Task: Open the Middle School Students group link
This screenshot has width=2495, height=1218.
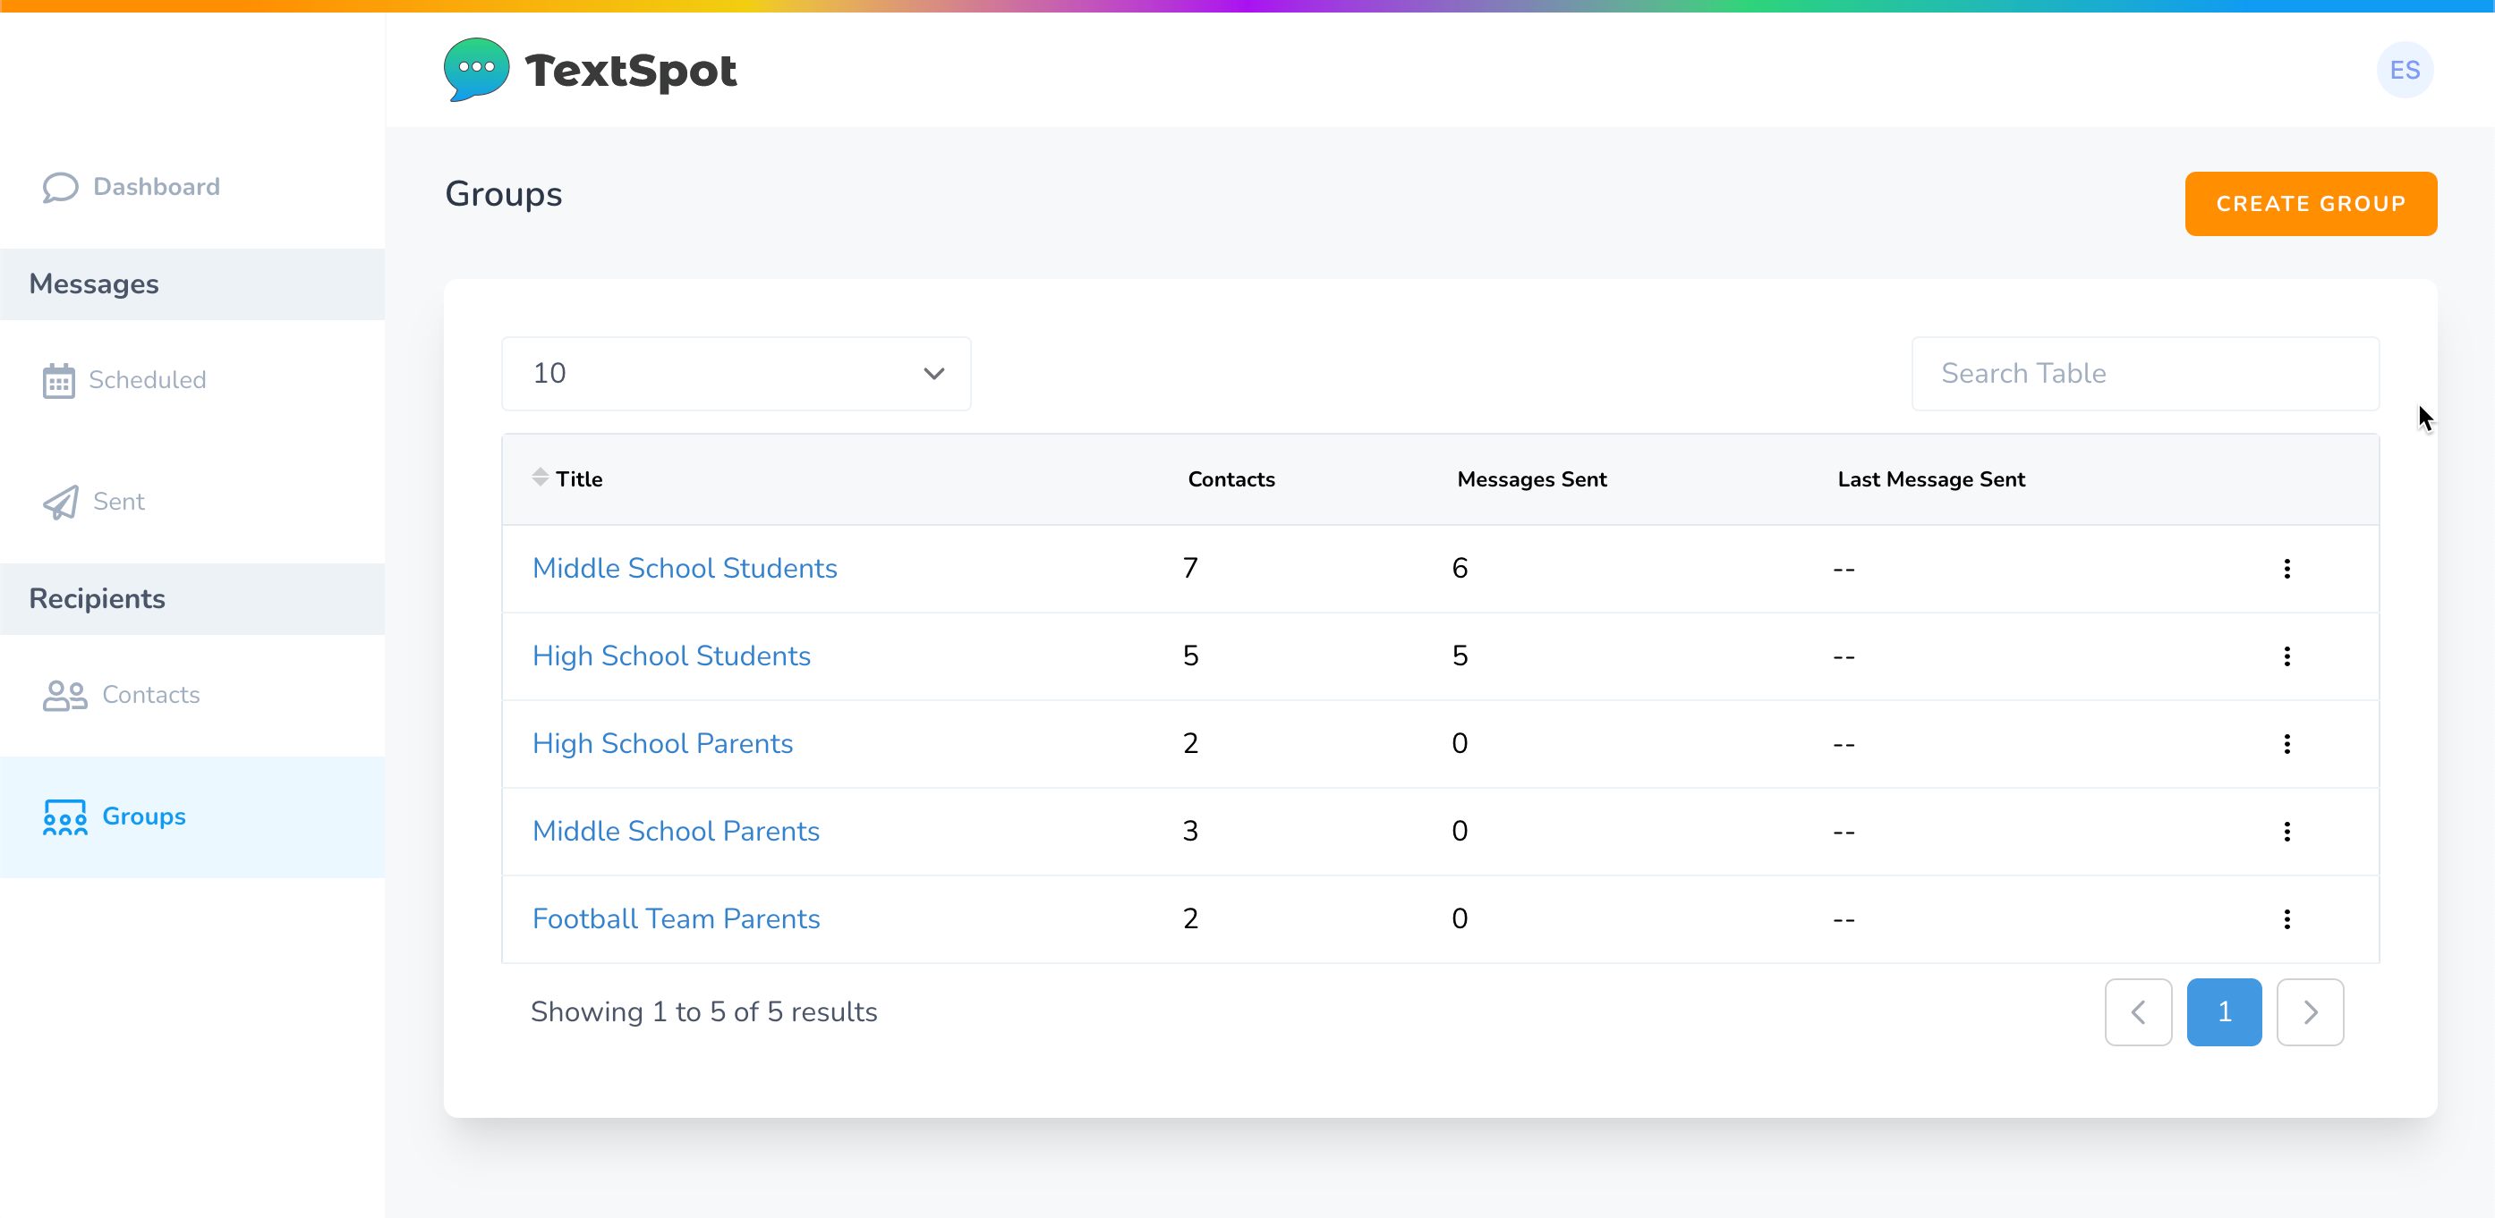Action: point(685,568)
